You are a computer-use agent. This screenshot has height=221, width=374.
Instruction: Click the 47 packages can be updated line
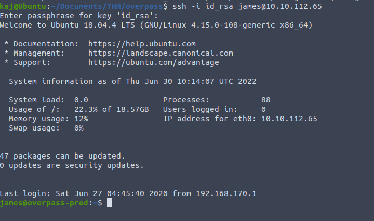click(x=62, y=156)
